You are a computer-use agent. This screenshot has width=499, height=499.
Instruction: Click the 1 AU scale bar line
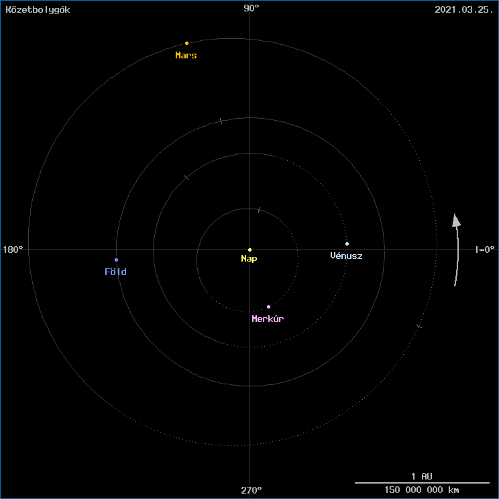[422, 483]
